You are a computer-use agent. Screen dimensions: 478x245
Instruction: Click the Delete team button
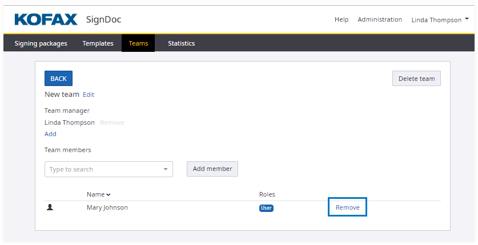click(416, 79)
